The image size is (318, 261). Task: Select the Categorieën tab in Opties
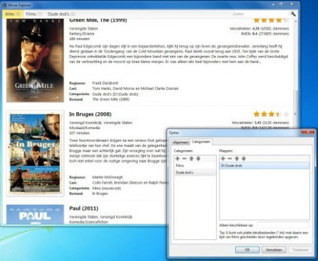[x=201, y=142]
